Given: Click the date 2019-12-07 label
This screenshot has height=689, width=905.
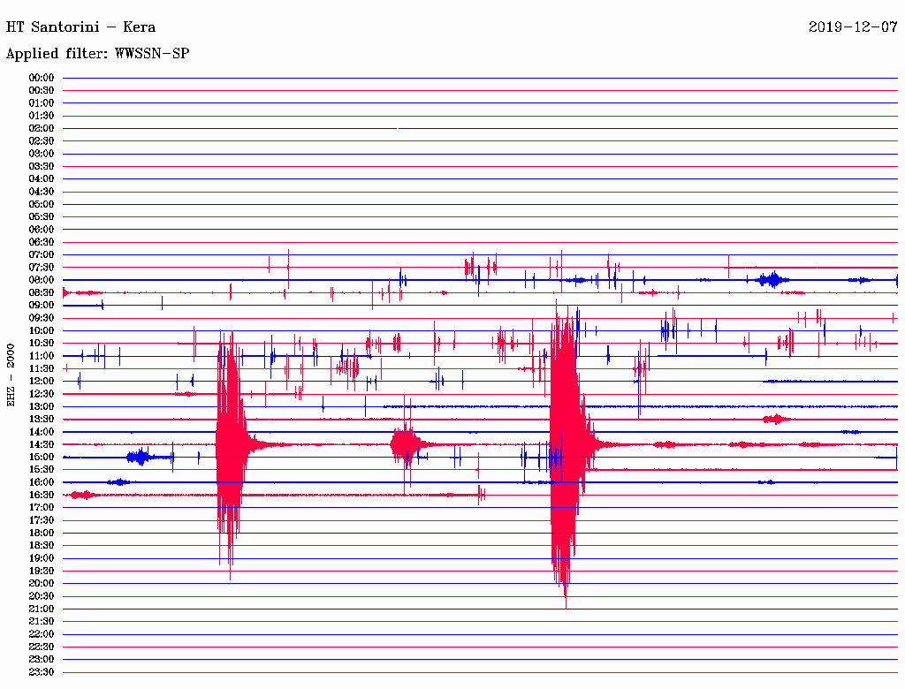Looking at the screenshot, I should pyautogui.click(x=852, y=27).
